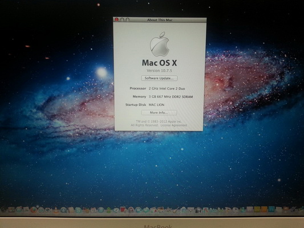Open Finder from the dock
Screen dimensions: 304x228
[3, 210]
